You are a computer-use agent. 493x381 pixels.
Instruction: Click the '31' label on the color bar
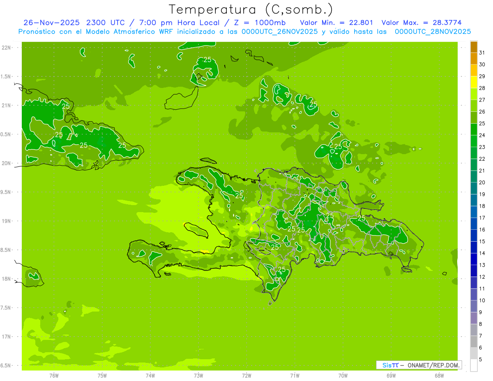coord(482,53)
